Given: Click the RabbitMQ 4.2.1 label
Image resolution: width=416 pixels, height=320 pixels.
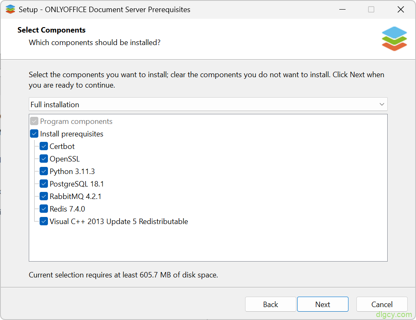Looking at the screenshot, I should coord(75,196).
